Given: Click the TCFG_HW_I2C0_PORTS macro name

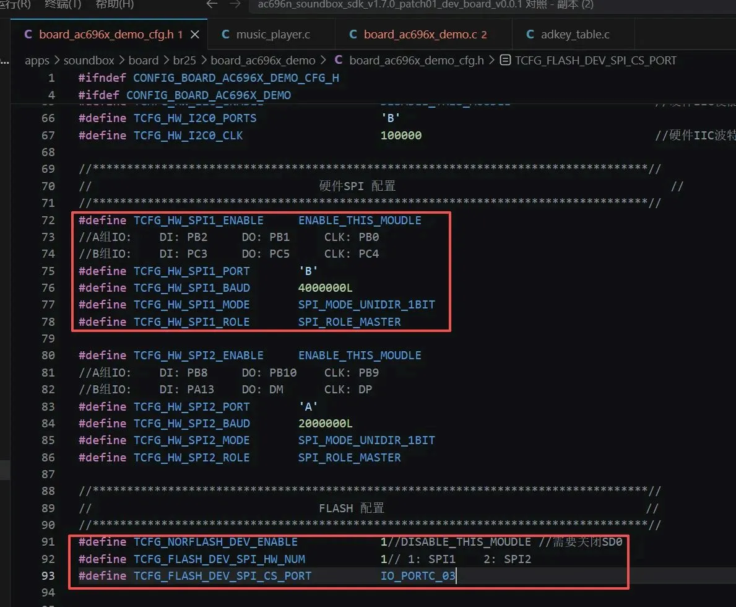Looking at the screenshot, I should click(195, 118).
